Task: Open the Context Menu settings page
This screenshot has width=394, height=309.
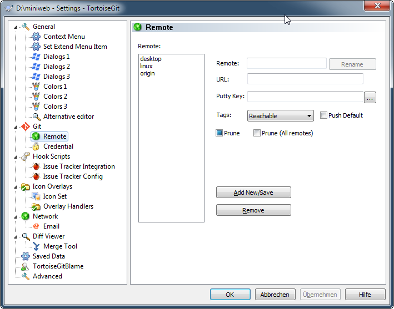Action: point(64,37)
